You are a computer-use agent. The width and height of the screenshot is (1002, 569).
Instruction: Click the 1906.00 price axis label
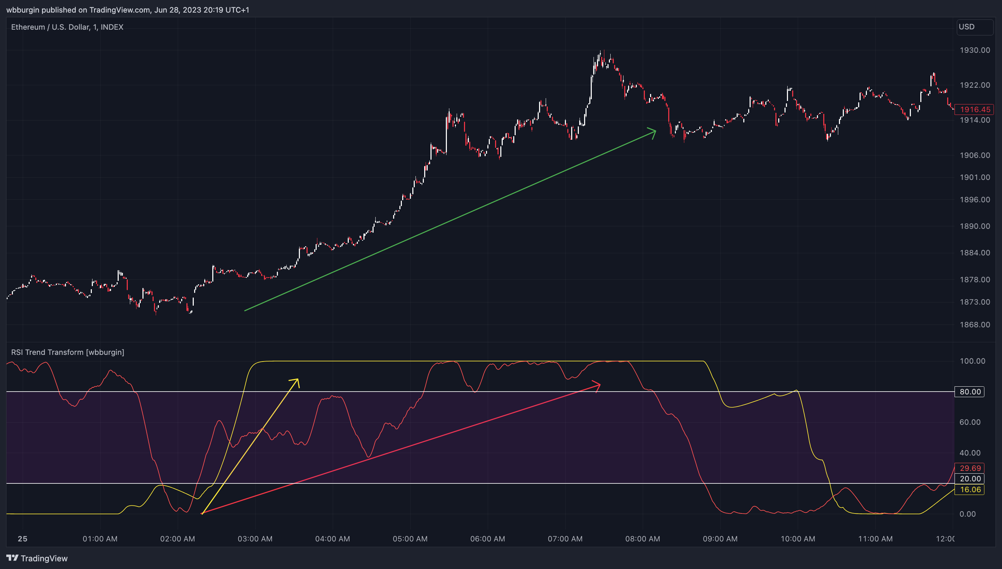pos(975,155)
